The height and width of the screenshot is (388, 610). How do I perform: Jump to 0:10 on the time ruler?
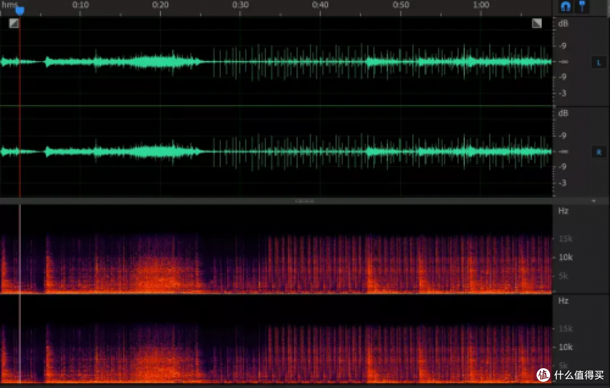click(81, 5)
